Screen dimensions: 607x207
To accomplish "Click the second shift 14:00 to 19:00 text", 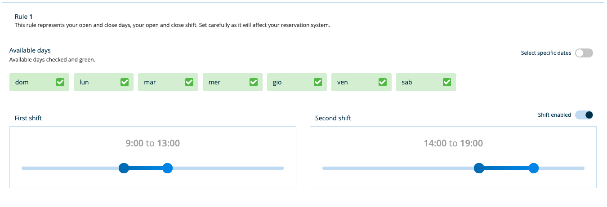I will point(453,143).
